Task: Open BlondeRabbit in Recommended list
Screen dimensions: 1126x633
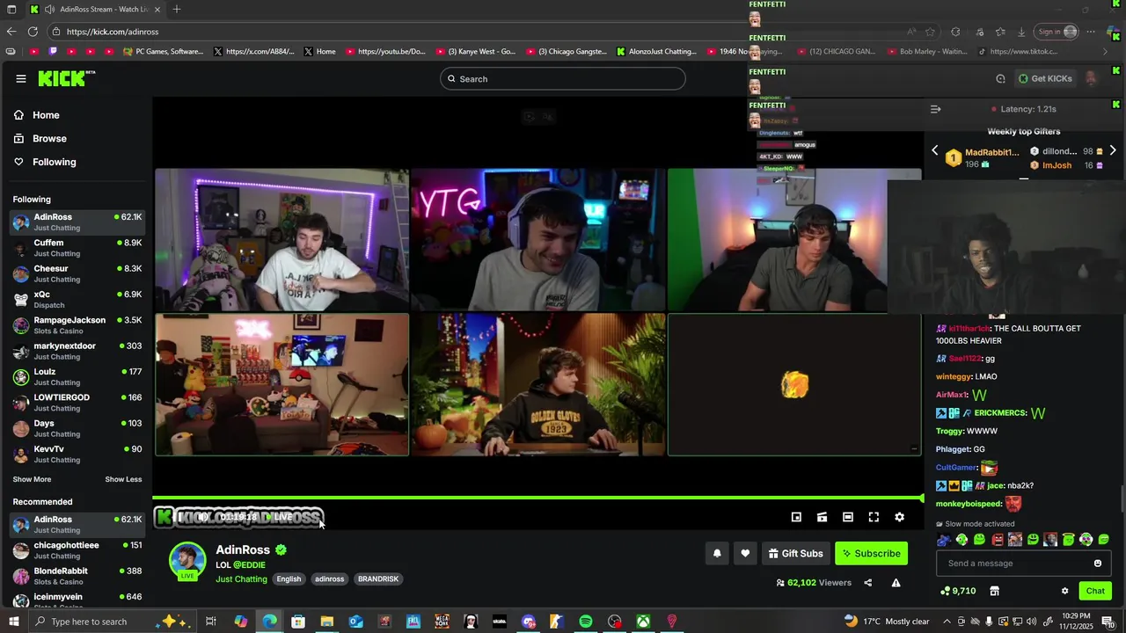Action: pyautogui.click(x=77, y=576)
